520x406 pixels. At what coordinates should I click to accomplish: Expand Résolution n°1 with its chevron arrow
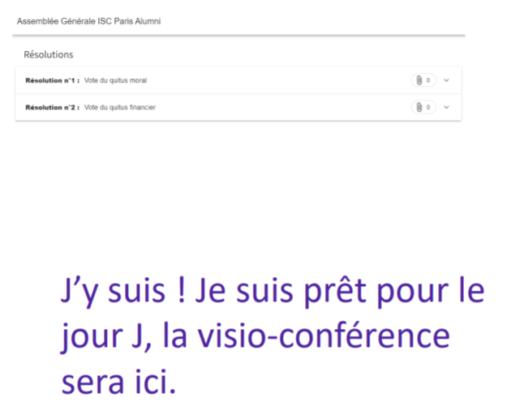click(x=446, y=80)
